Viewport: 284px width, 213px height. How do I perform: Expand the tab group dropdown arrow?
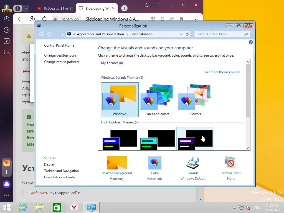tap(26, 8)
